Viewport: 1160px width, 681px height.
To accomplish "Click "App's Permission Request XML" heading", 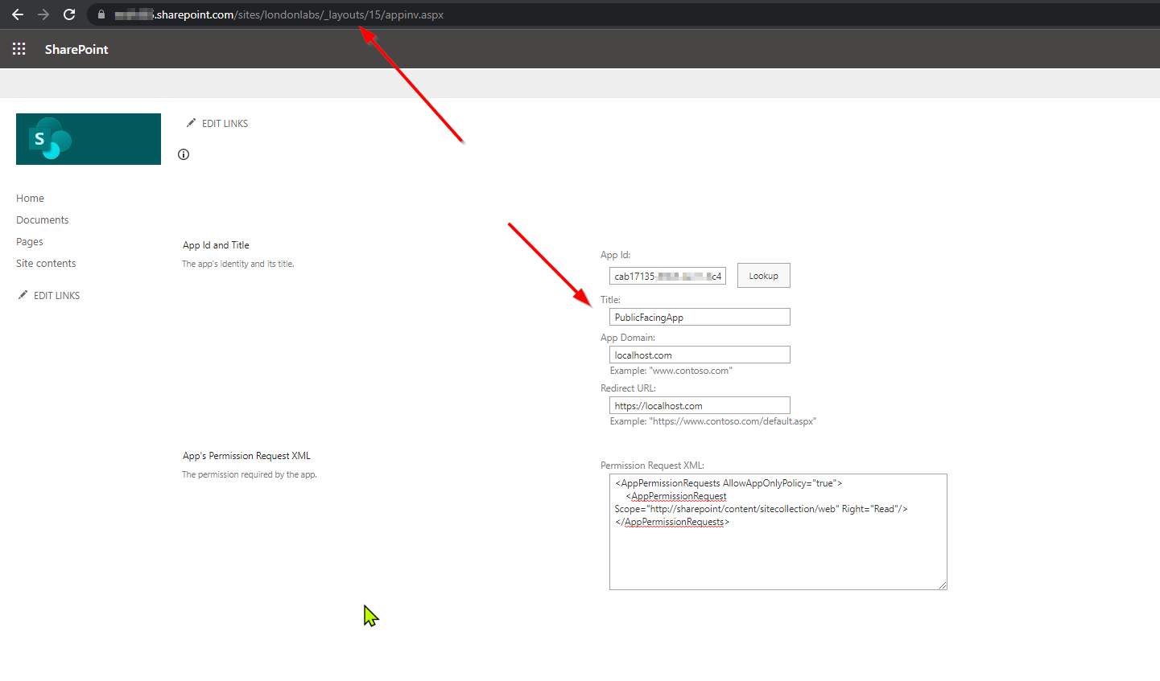I will point(246,456).
